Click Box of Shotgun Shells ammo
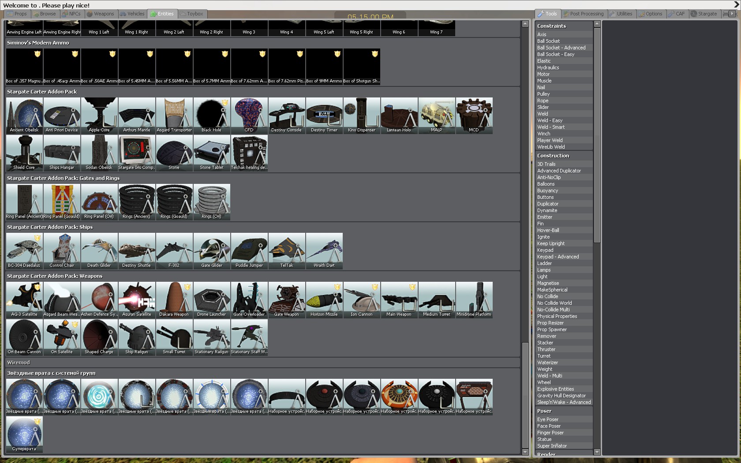Viewport: 741px width, 463px height. pyautogui.click(x=362, y=66)
